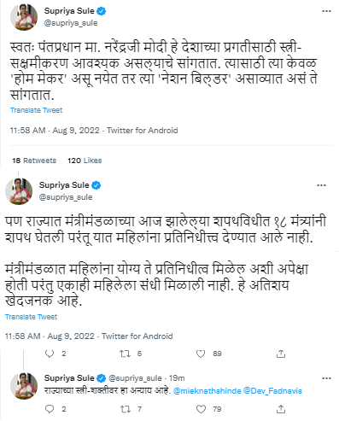Open Twitter for Android link on first tweet

143,131
